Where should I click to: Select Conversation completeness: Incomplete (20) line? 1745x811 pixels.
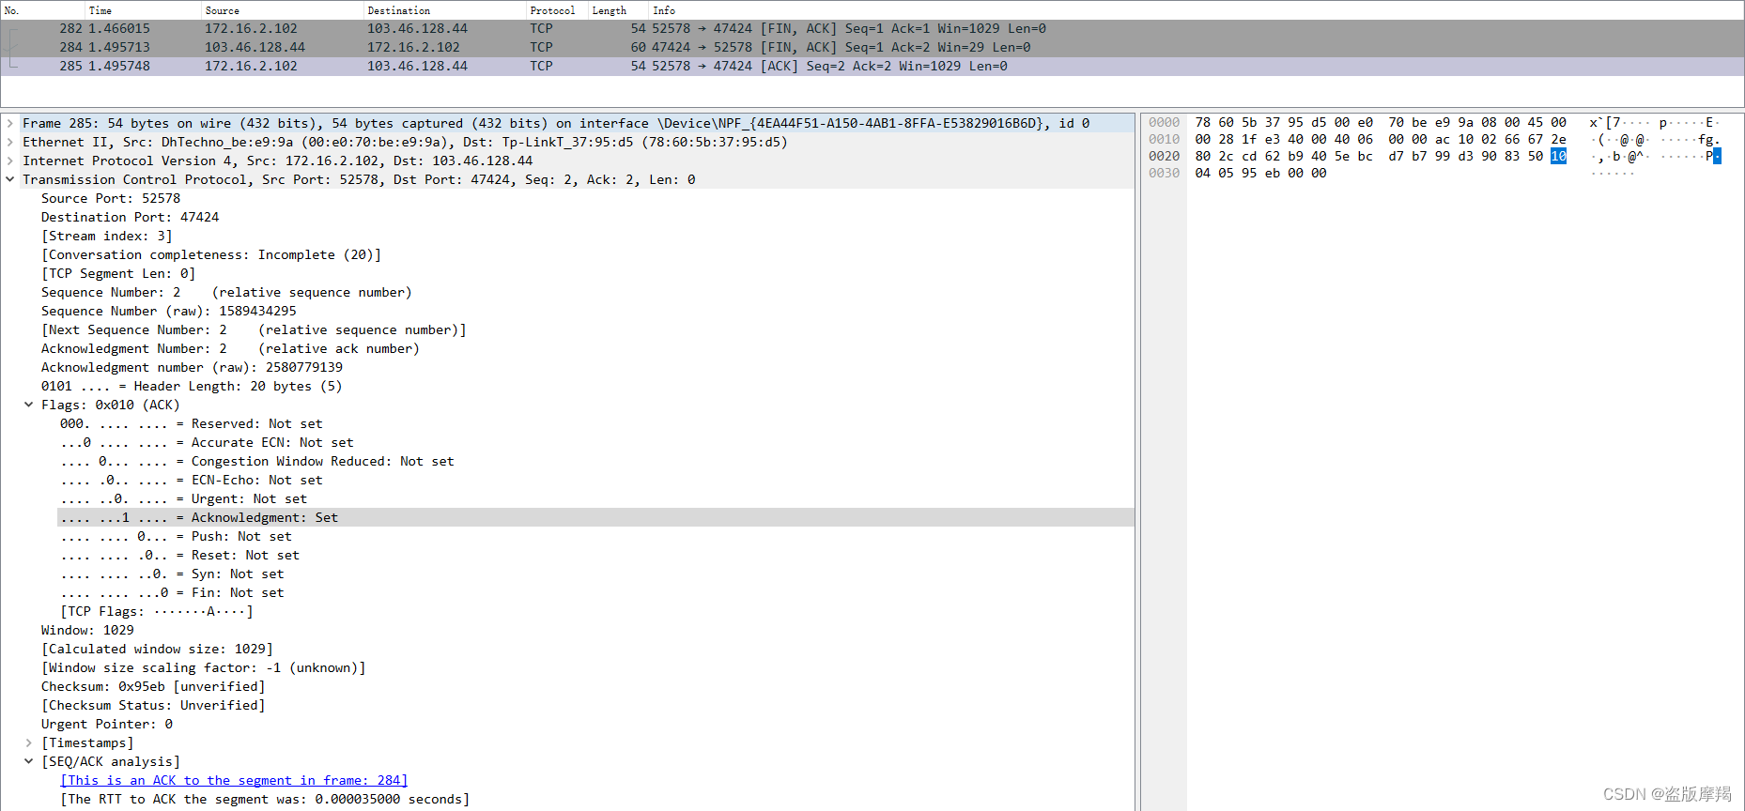click(211, 254)
